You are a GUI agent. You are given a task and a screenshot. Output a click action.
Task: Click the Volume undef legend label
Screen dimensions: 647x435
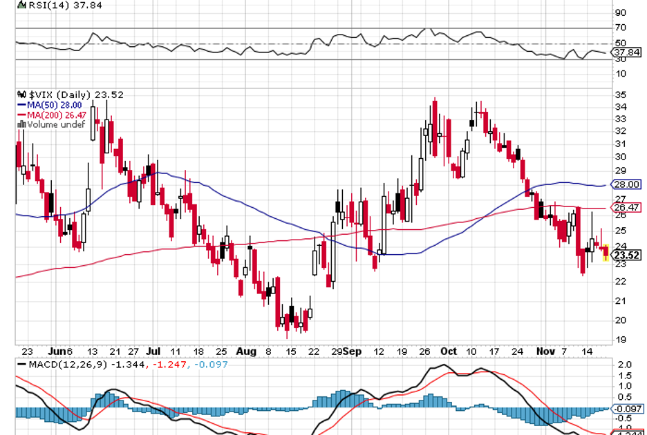(x=55, y=125)
